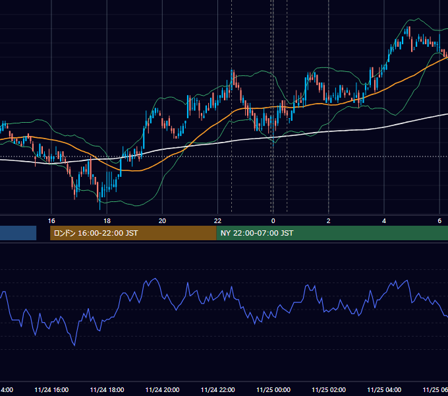Select the 11/24 22:00 time label
This screenshot has width=448, height=396.
(x=217, y=389)
